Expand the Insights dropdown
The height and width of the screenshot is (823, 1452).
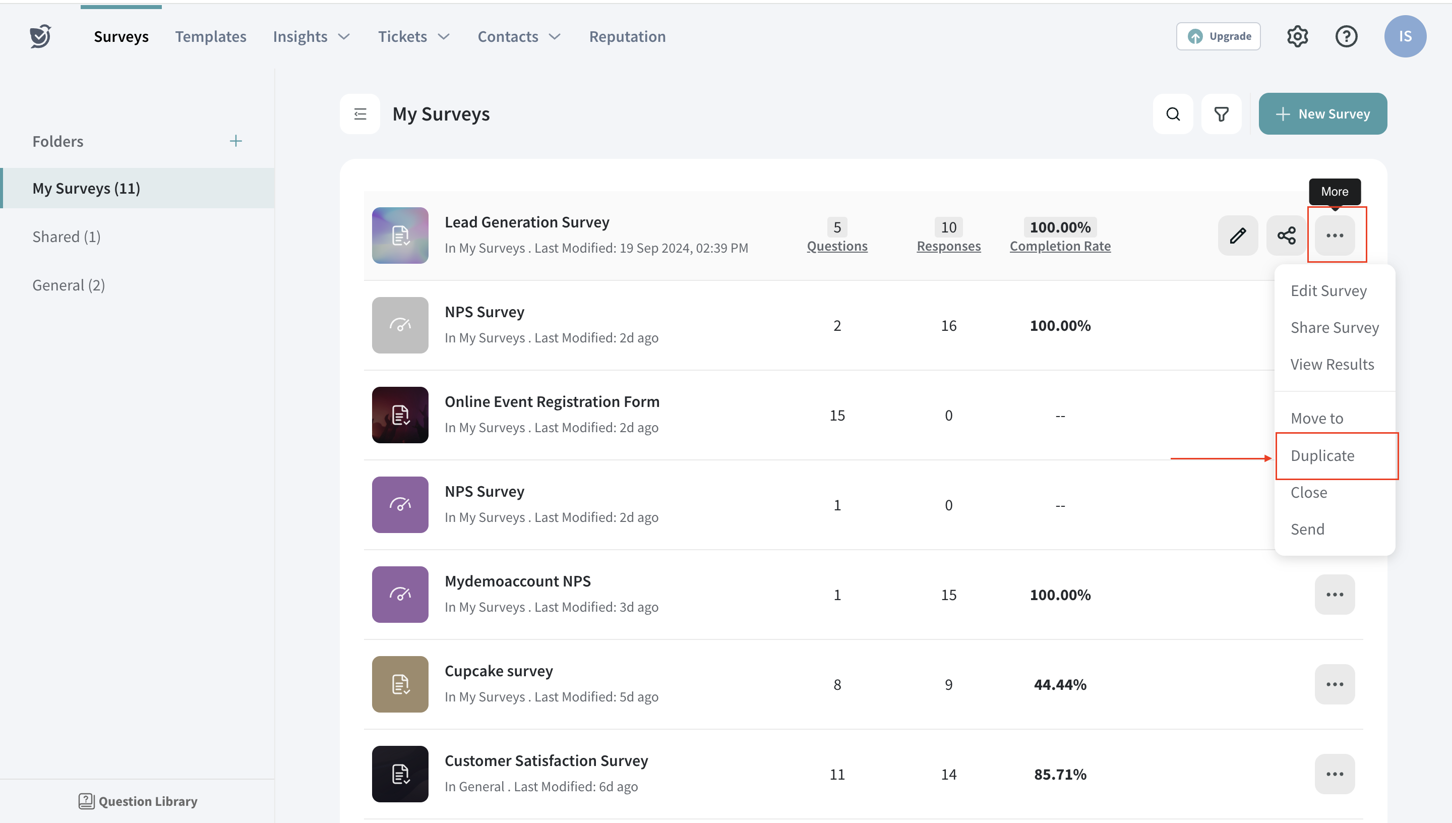[311, 37]
